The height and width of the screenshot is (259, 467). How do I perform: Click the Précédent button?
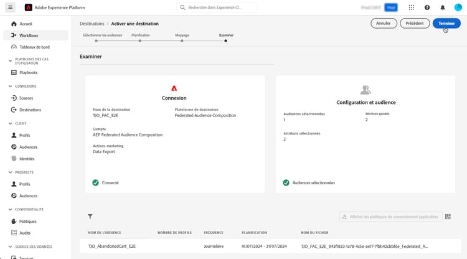coord(415,23)
